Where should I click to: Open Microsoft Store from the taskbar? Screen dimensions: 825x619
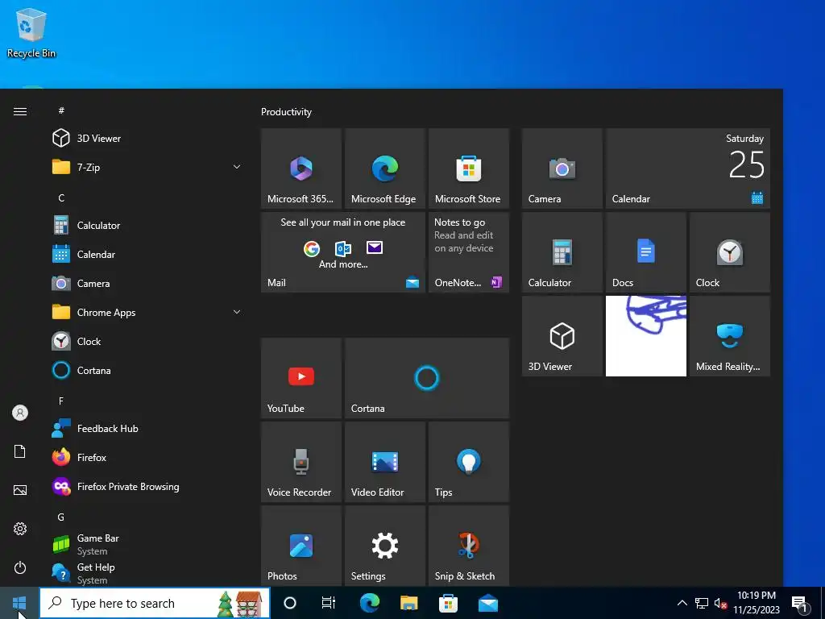pos(448,603)
